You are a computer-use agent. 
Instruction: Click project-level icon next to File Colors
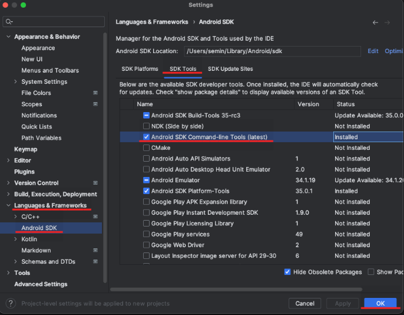[95, 93]
